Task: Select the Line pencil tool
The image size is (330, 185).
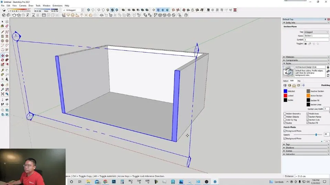Action: 2,32
